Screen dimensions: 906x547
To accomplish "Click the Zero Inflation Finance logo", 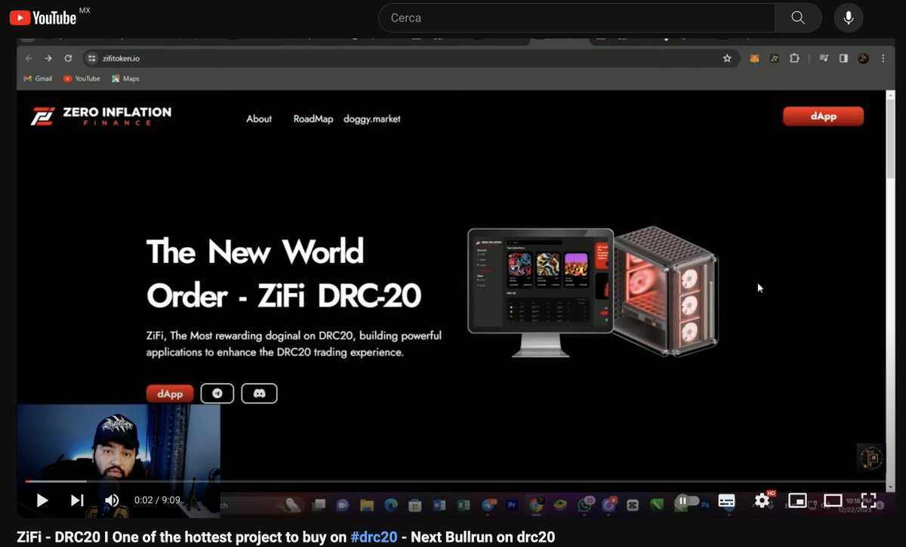I will coord(101,116).
